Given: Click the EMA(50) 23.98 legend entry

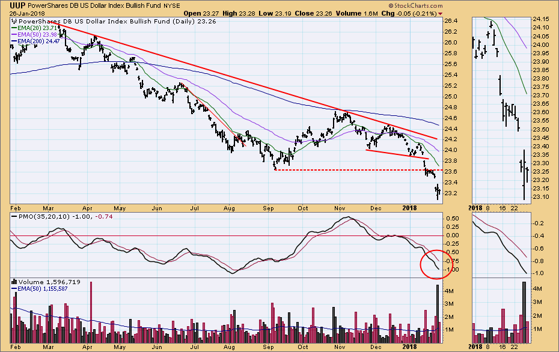Looking at the screenshot, I should coord(37,35).
